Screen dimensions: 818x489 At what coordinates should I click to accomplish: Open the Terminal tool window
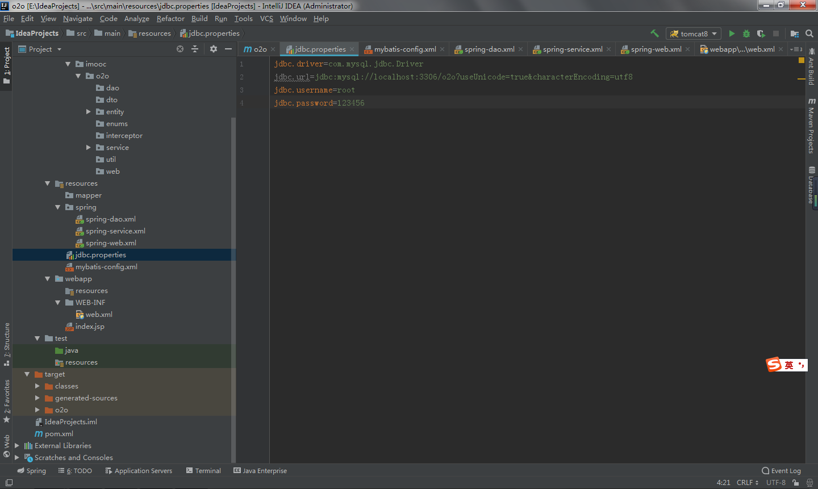point(203,471)
